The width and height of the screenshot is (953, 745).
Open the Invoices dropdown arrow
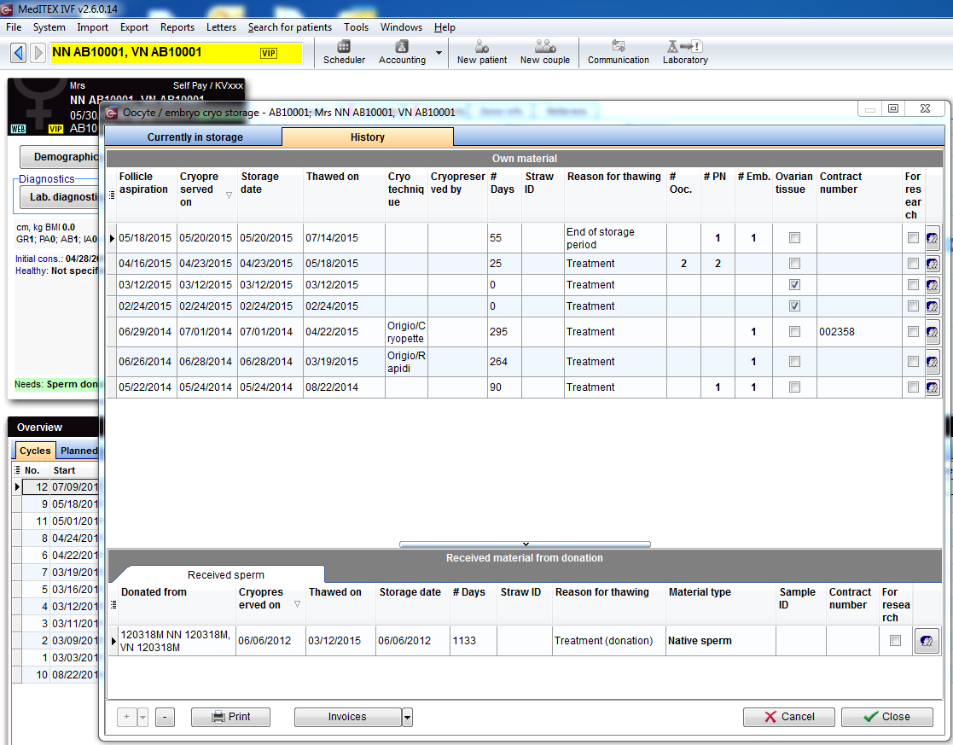[x=407, y=717]
